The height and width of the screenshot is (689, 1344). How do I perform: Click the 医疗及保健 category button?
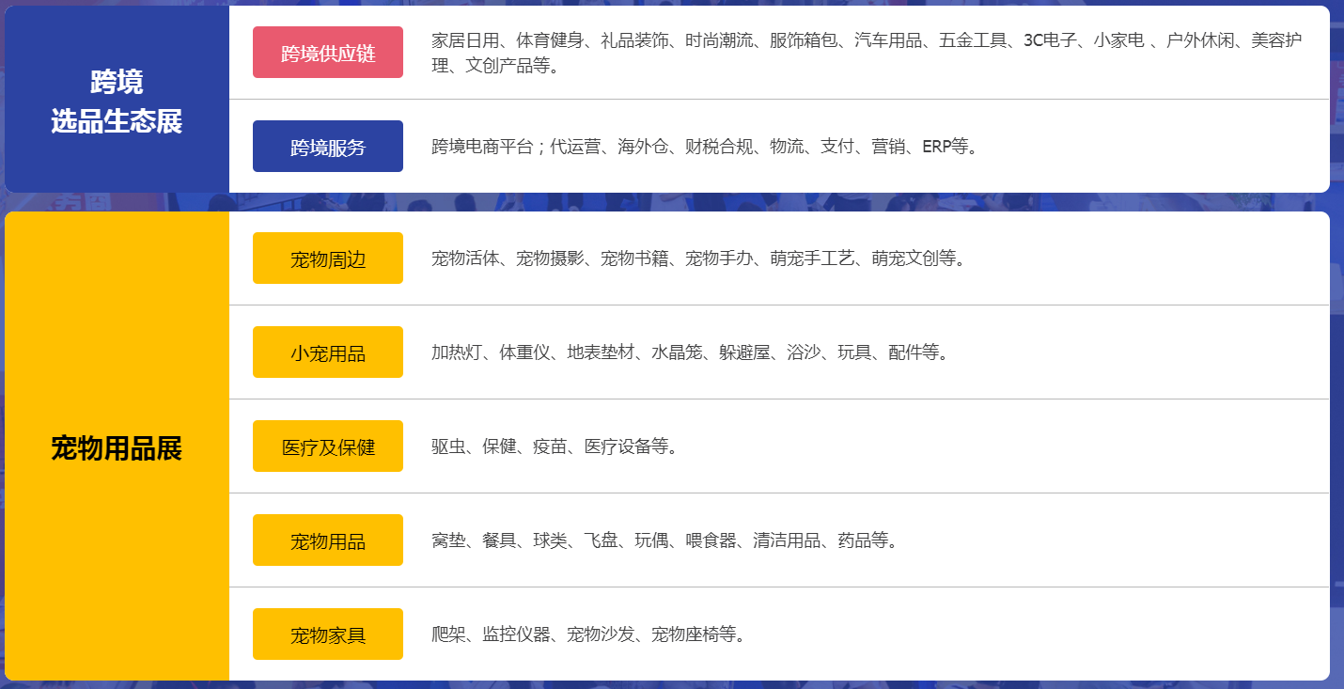pyautogui.click(x=328, y=446)
